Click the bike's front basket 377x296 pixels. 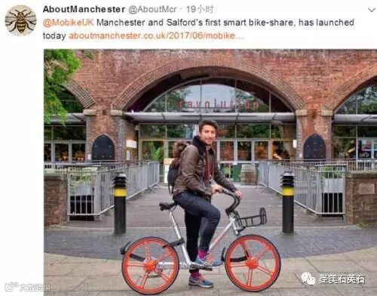tap(251, 219)
